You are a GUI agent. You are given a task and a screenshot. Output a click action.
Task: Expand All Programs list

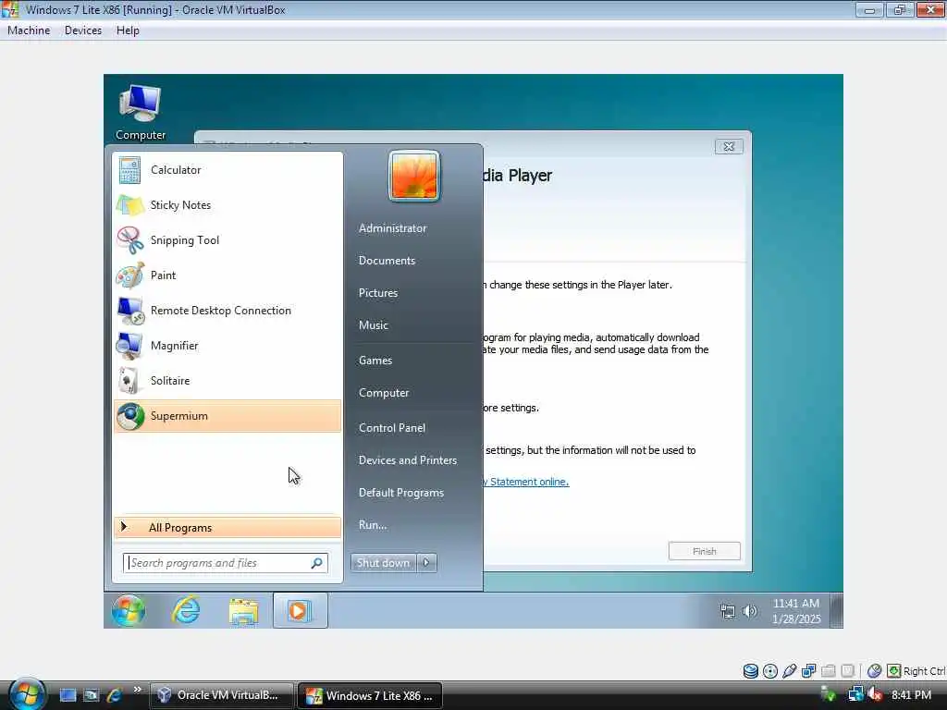click(x=228, y=528)
